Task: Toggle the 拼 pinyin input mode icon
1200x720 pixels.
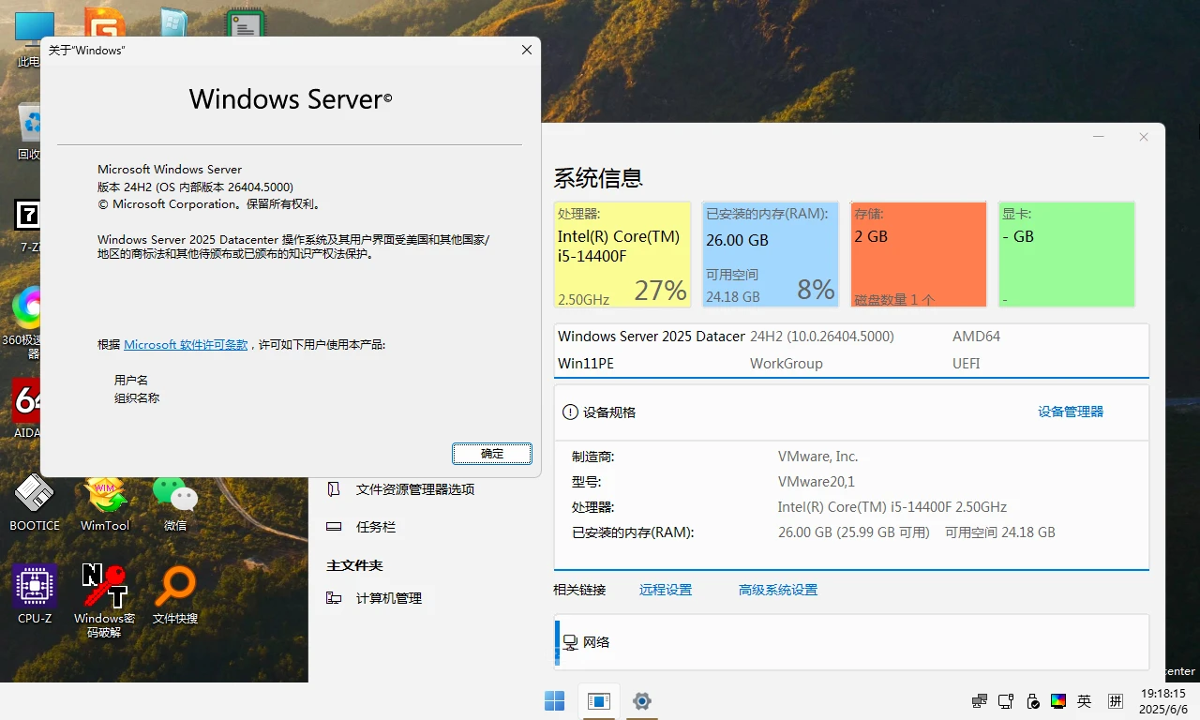Action: (1116, 700)
